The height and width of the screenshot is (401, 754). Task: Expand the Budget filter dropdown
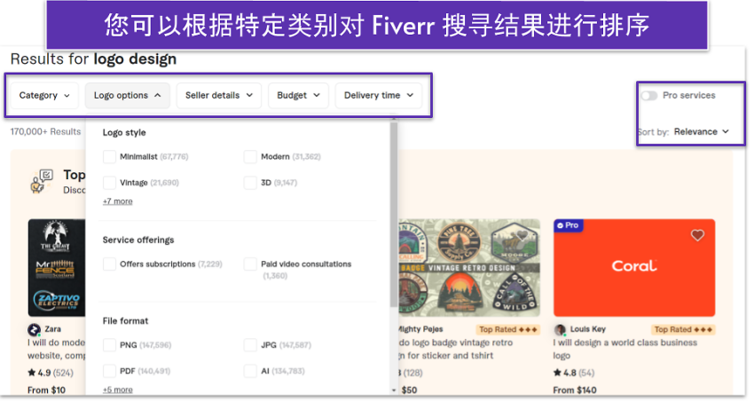tap(298, 95)
